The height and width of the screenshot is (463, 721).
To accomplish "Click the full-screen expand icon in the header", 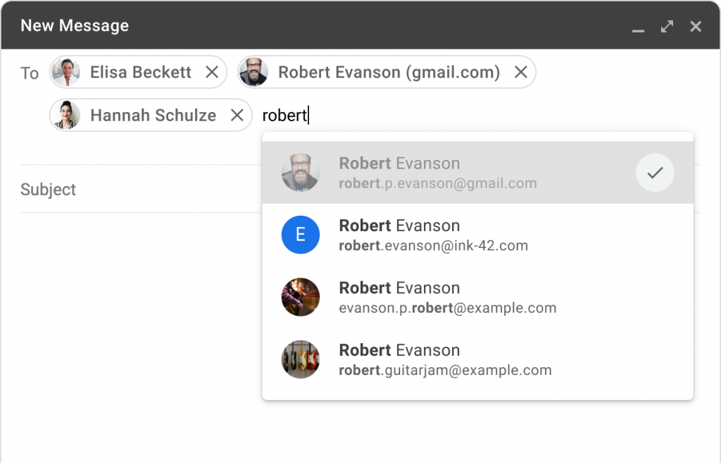I will click(x=667, y=26).
